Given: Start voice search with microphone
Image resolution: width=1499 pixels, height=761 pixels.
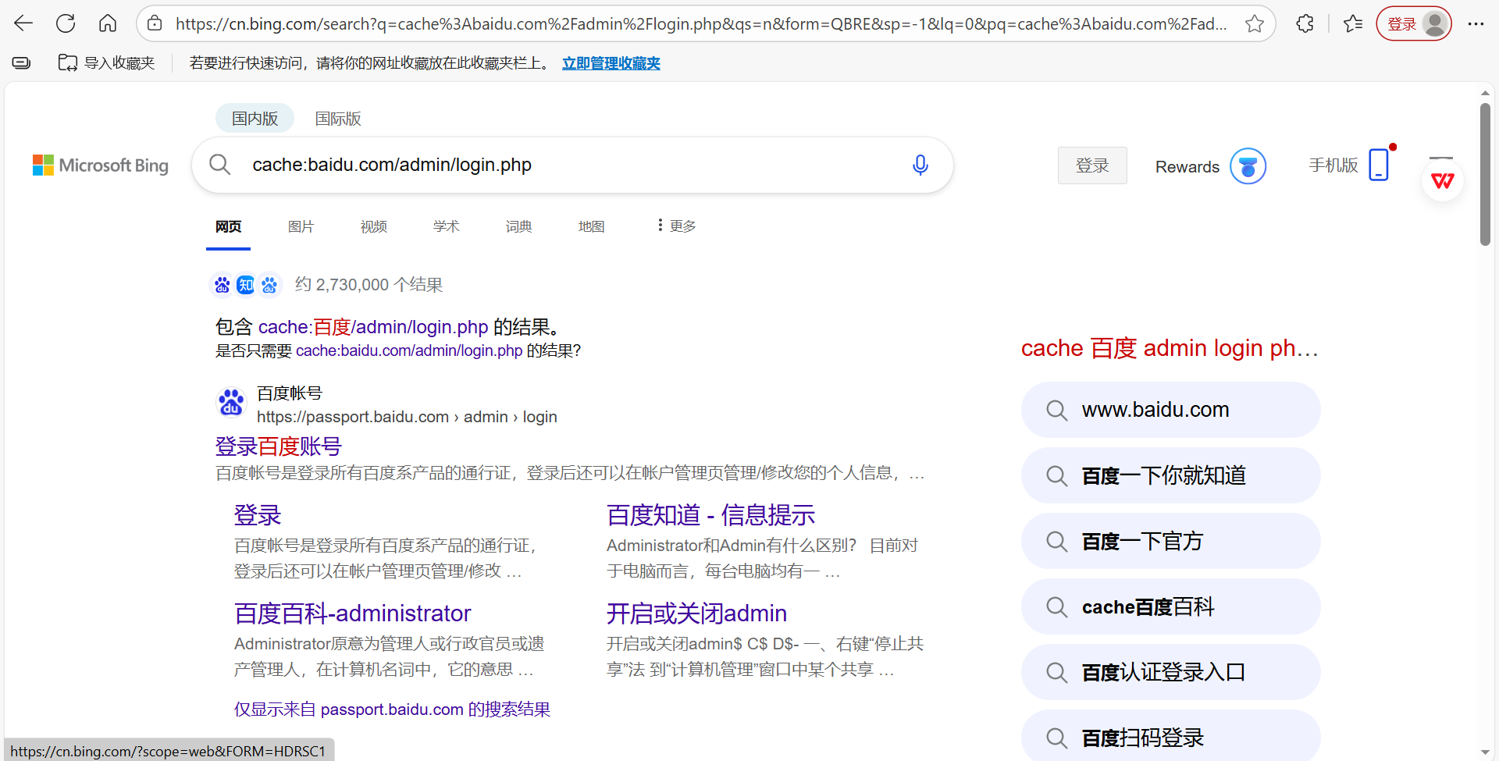Looking at the screenshot, I should pyautogui.click(x=920, y=165).
